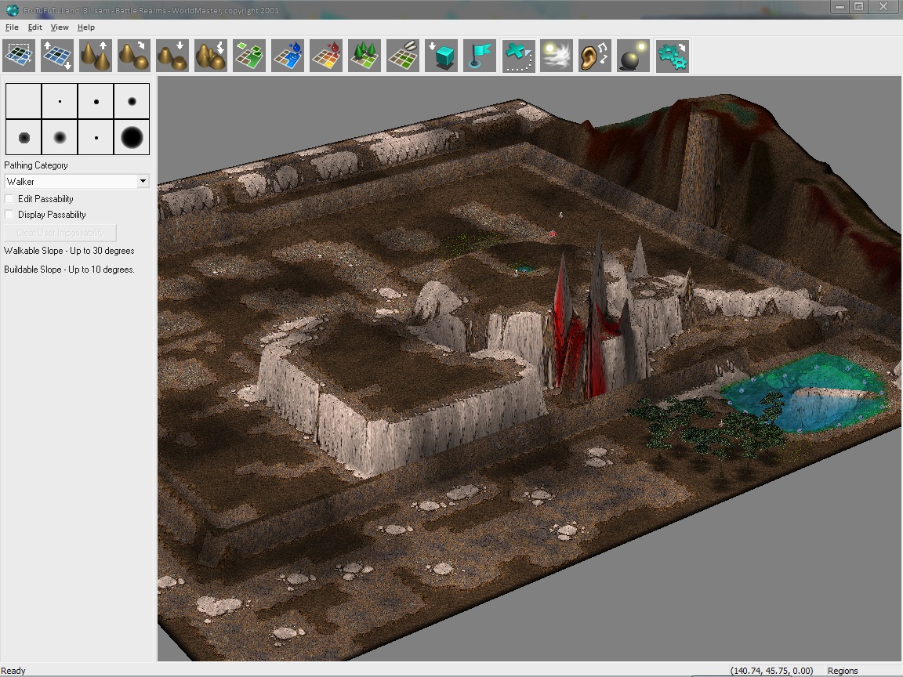Select the green terrain tile paint tool

tap(249, 56)
